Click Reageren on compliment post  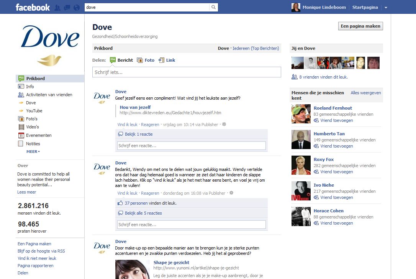150,125
